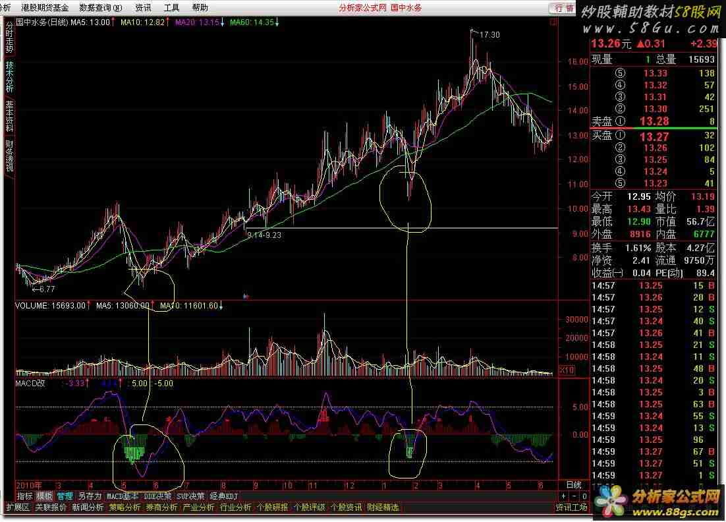Image resolution: width=726 pixels, height=522 pixels.
Task: Click the 卖盘 ① price 13.28
Action: (654, 121)
